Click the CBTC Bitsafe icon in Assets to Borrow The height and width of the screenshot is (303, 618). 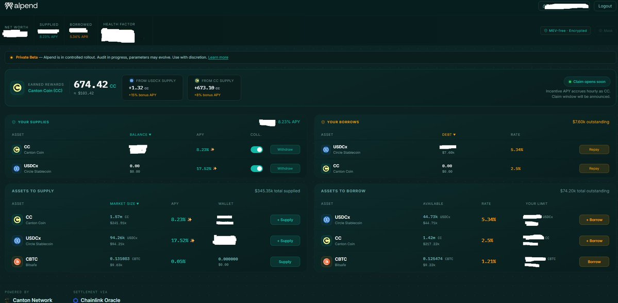click(326, 262)
